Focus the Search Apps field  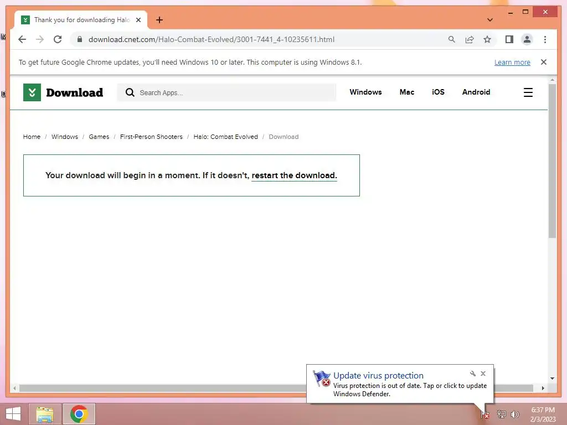click(x=226, y=92)
